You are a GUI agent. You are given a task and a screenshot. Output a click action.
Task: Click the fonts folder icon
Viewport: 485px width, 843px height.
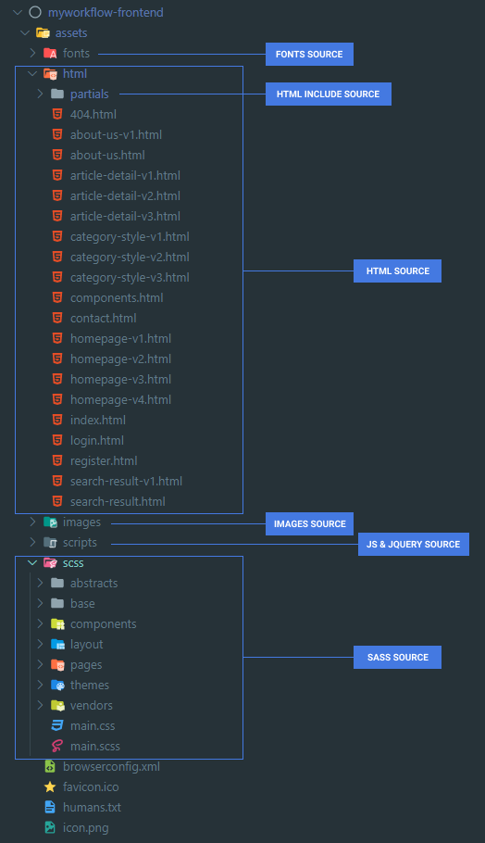[x=50, y=53]
